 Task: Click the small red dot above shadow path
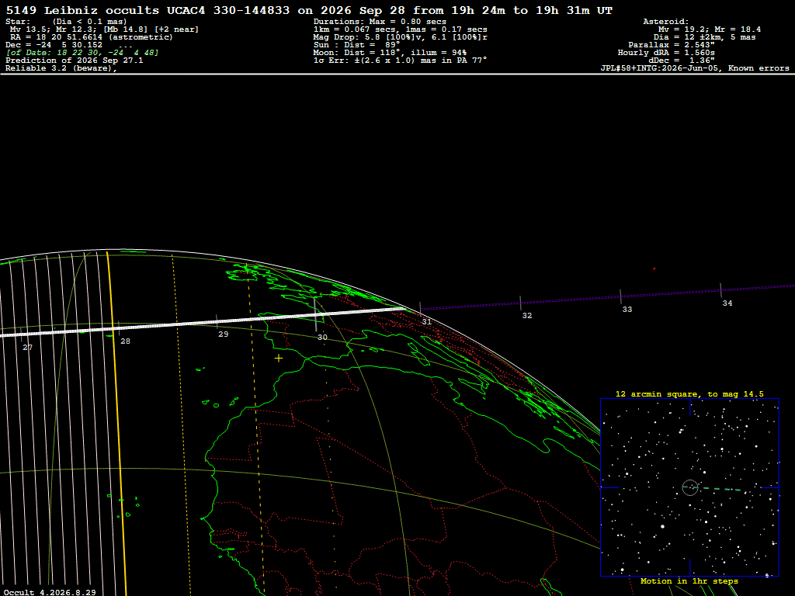(x=654, y=269)
